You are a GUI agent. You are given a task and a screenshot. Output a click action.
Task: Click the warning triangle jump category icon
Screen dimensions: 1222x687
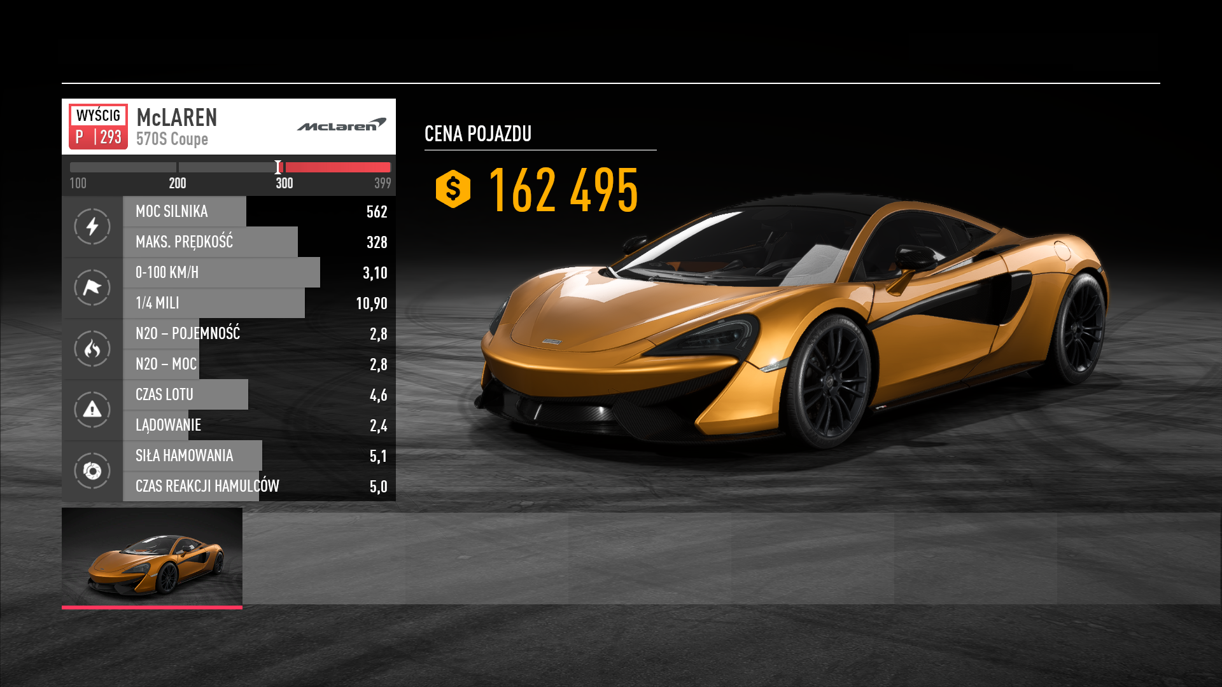[x=92, y=410]
